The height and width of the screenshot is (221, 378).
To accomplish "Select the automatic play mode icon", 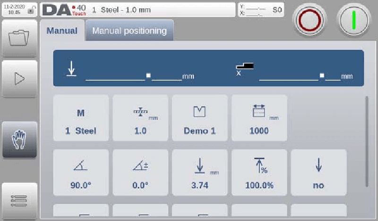I will 19,78.
